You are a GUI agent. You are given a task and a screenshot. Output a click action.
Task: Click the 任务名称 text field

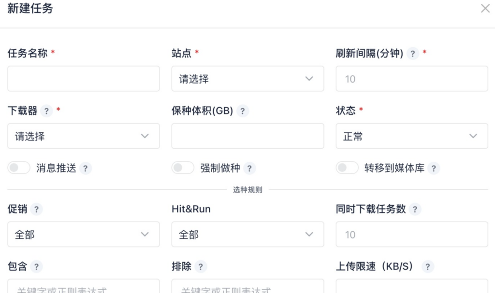click(x=84, y=79)
